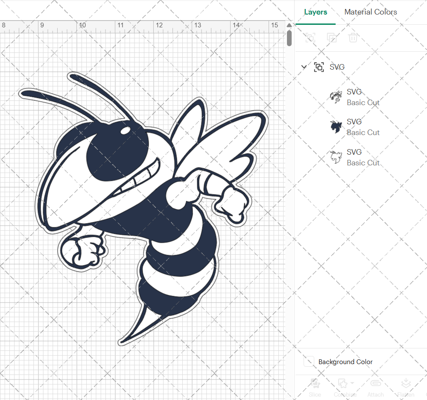Click the canvas scroll up arrow
This screenshot has width=427, height=400.
(x=289, y=25)
